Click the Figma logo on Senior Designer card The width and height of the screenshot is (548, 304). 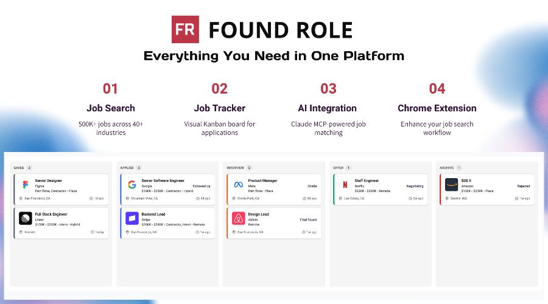point(25,185)
